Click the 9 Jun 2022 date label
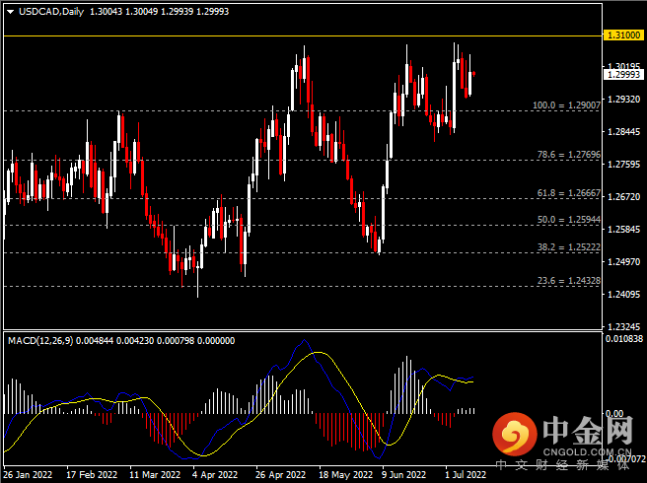 [x=402, y=474]
